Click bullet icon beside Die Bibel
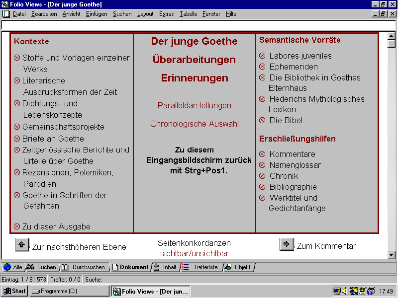 (262, 120)
